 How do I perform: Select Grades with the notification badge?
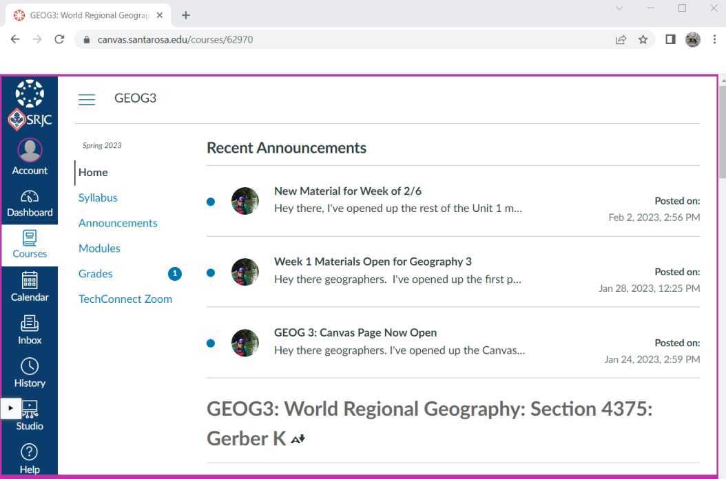(95, 273)
